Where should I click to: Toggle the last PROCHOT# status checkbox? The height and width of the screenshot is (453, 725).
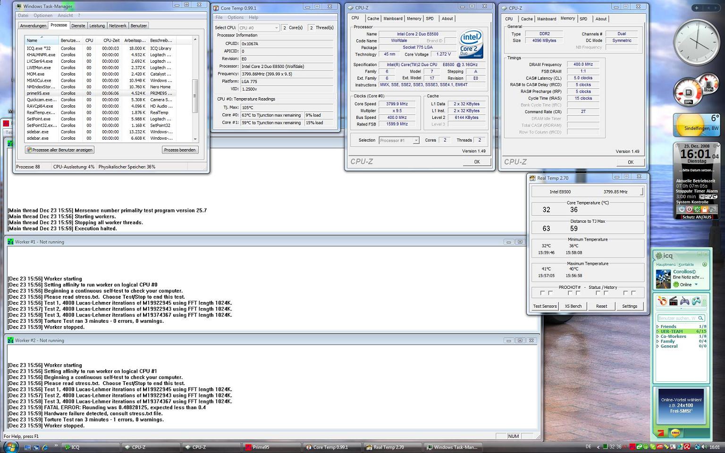pyautogui.click(x=634, y=293)
